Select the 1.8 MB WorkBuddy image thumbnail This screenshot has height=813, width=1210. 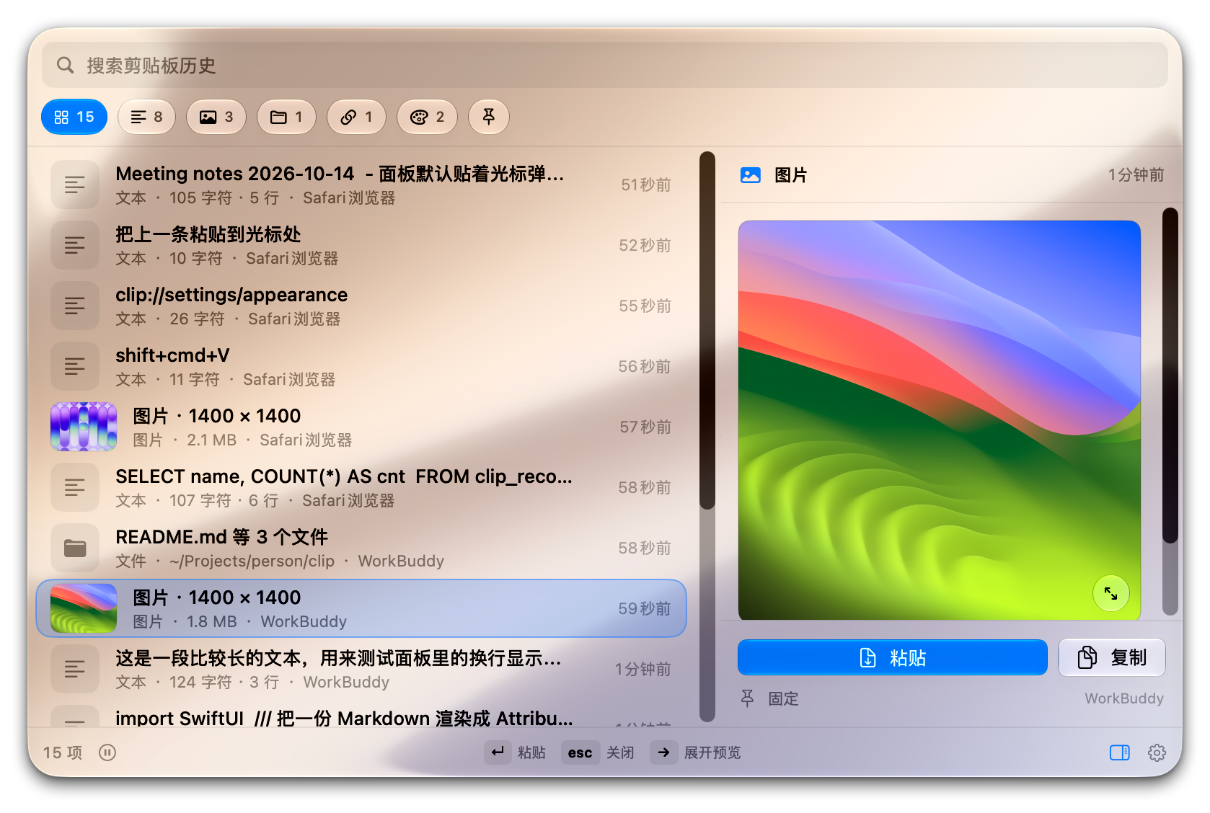pyautogui.click(x=84, y=608)
